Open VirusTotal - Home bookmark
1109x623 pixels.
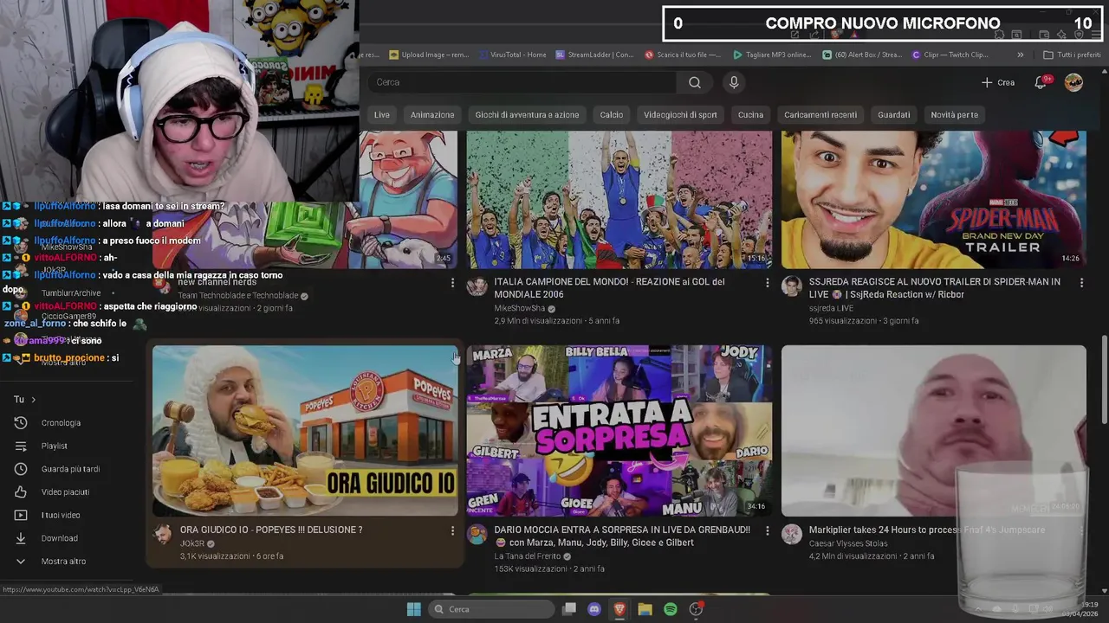point(512,55)
